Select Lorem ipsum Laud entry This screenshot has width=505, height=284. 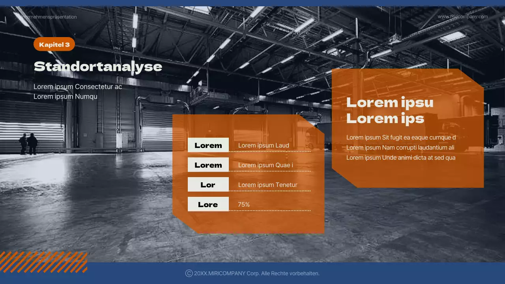(x=264, y=146)
